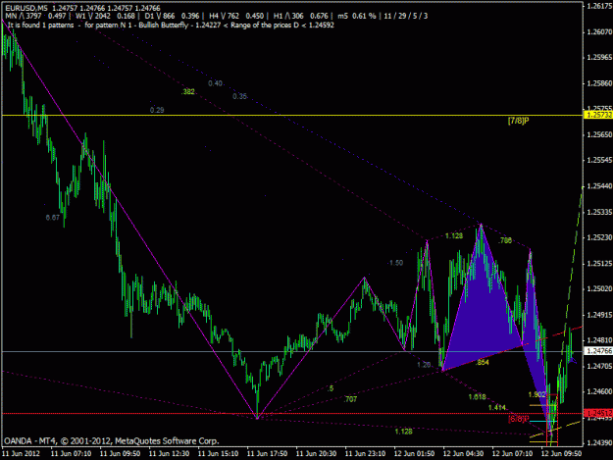Click the 1.25335 price axis value

[599, 212]
